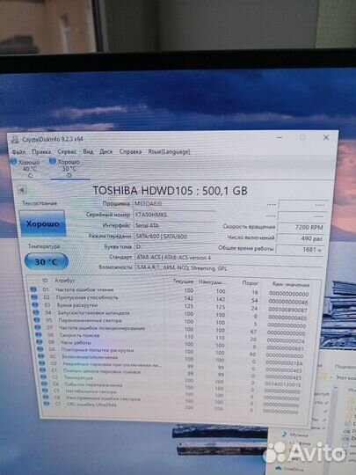
Task: Select the Частота ошибок позиционирования row
Action: pos(171,329)
